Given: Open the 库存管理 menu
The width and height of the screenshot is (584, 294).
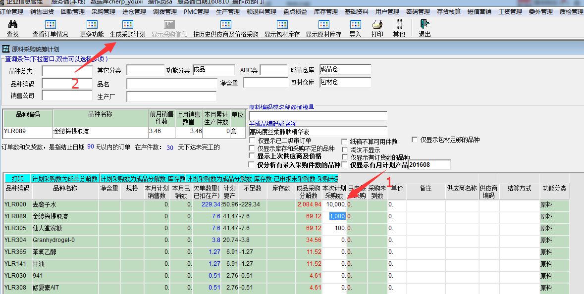Looking at the screenshot, I should [x=326, y=11].
